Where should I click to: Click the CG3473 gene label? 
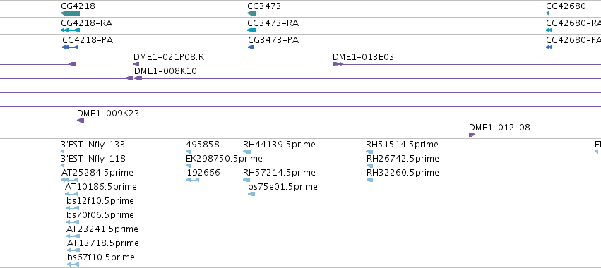263,6
